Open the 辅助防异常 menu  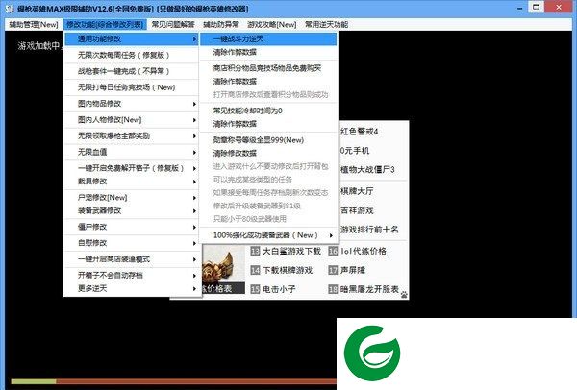(221, 25)
